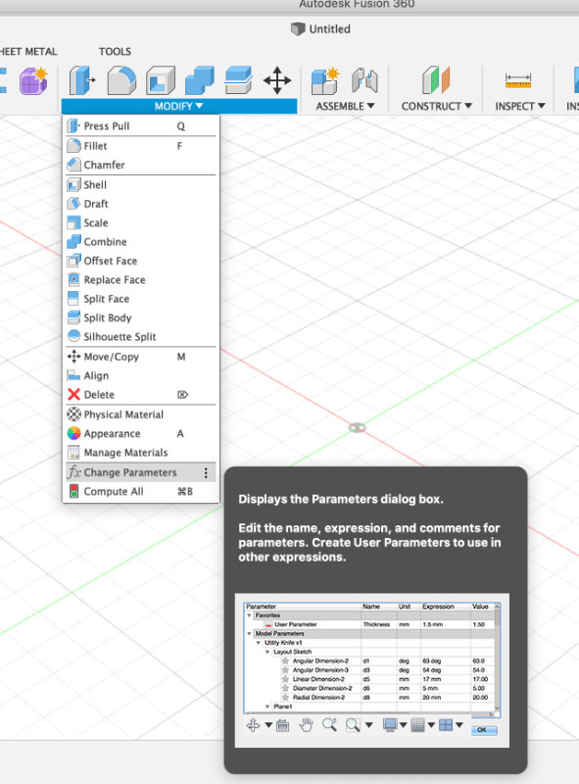Open Appearance menu entry

click(141, 434)
